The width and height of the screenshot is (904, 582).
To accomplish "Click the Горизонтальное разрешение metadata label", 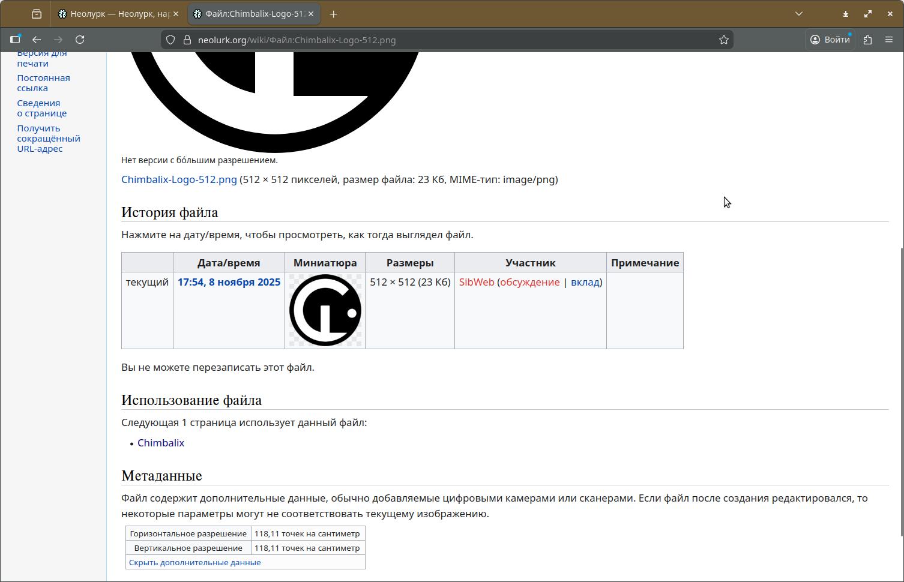I will click(188, 533).
